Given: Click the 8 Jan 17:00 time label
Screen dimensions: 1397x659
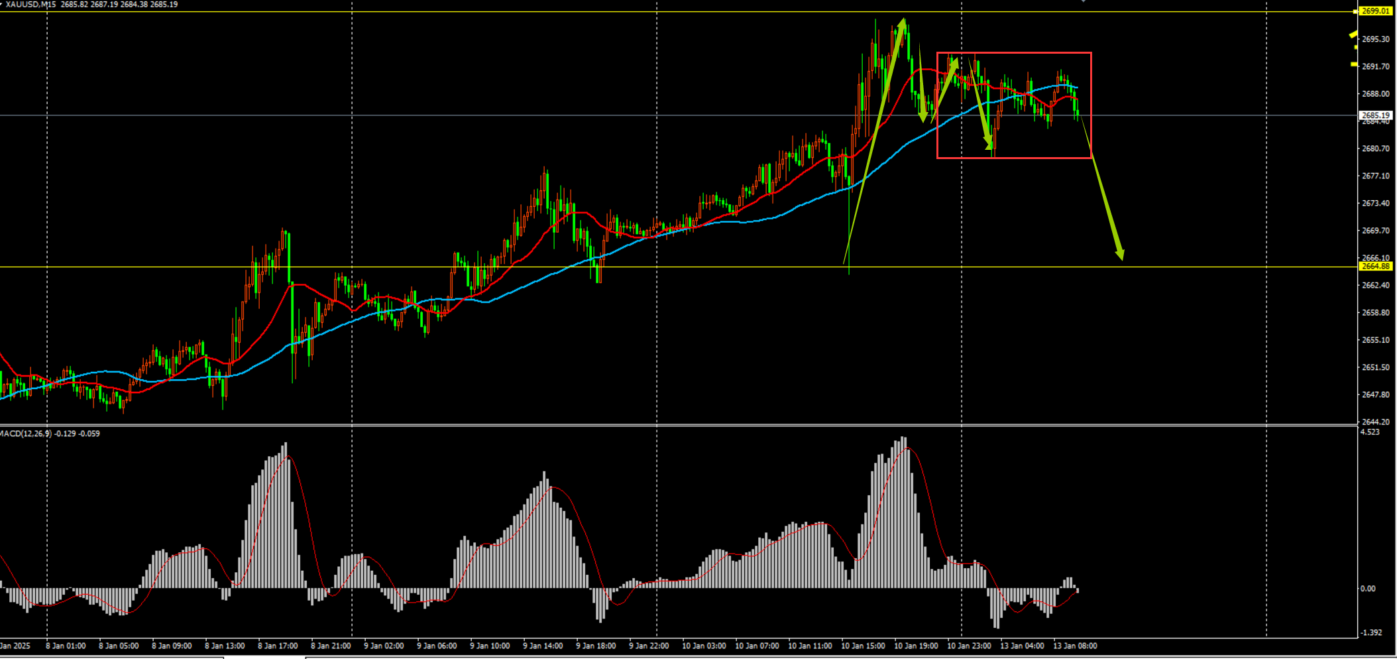Looking at the screenshot, I should tap(278, 646).
